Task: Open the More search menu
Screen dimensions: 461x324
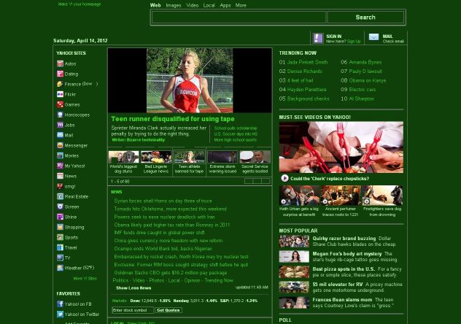Action: click(x=241, y=5)
